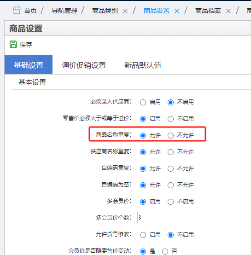Image resolution: width=251 pixels, height=255 pixels.
Task: Select 否 for 会员价是否随零售价变动
Action: [165, 251]
